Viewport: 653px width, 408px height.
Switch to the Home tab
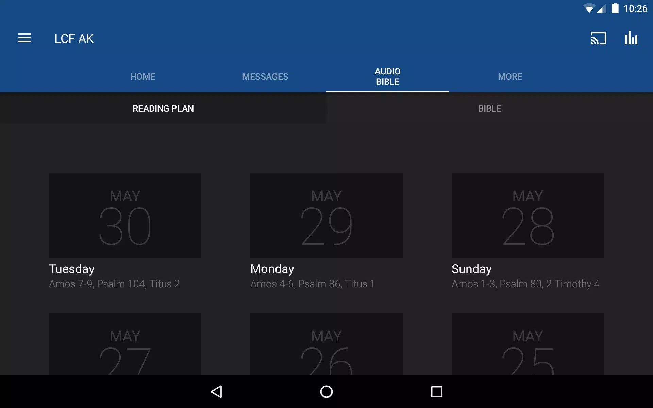(x=143, y=76)
